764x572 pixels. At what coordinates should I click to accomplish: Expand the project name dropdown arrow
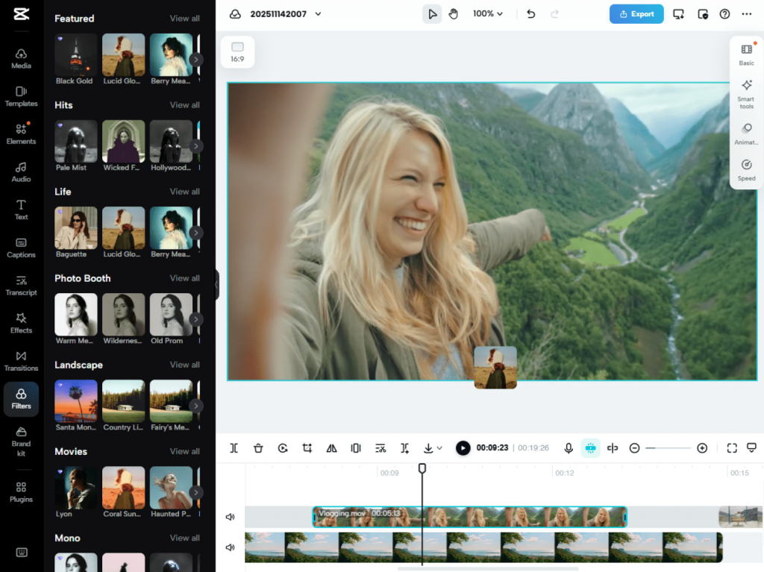(318, 14)
